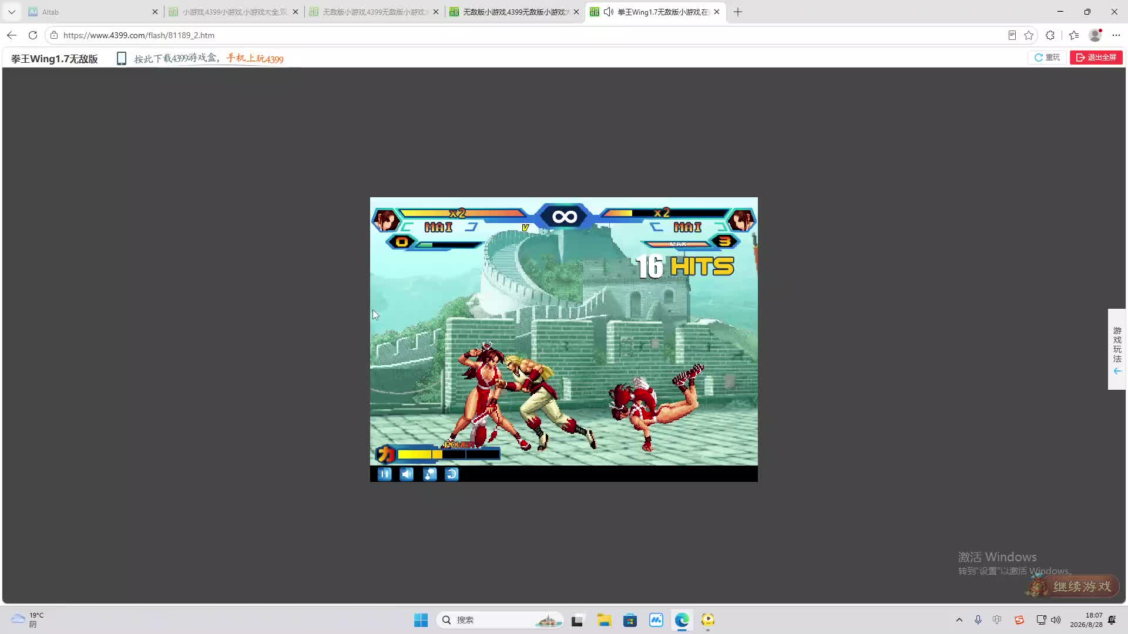Refresh the current page
This screenshot has height=634, width=1128.
(x=33, y=35)
